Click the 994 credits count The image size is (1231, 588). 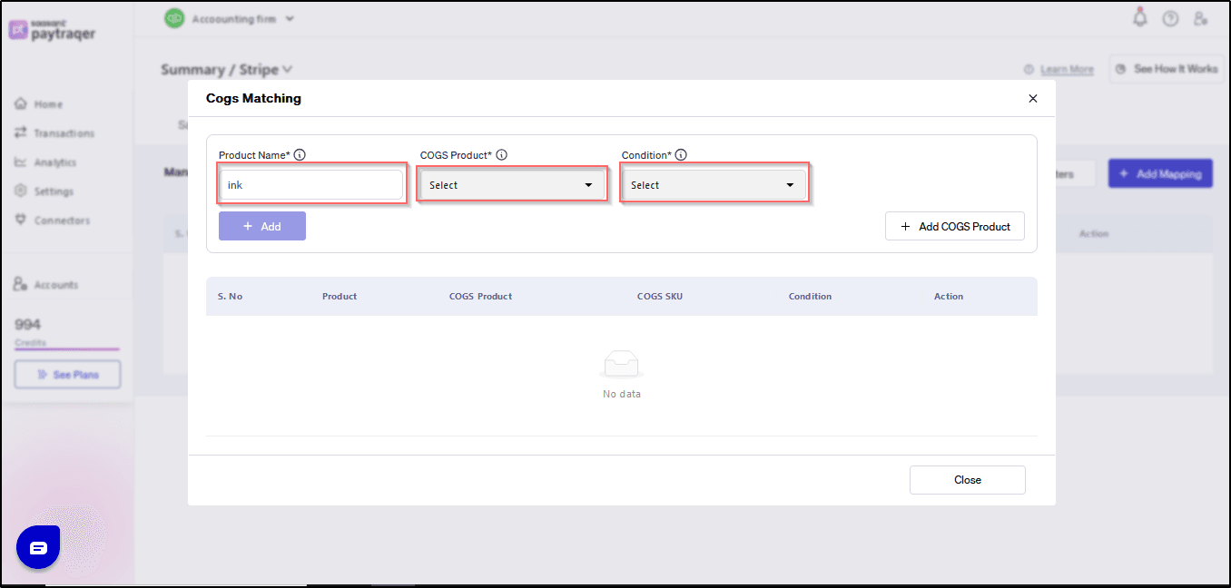pos(28,324)
